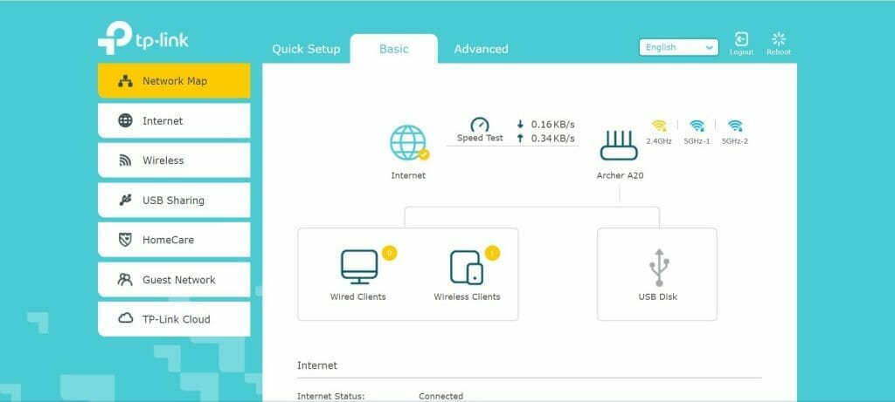The width and height of the screenshot is (895, 402).
Task: Click the TP-Link logo
Action: pos(142,38)
